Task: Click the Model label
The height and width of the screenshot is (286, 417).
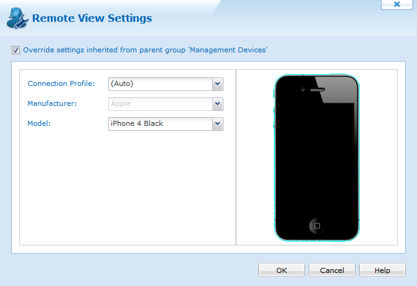Action: point(39,123)
